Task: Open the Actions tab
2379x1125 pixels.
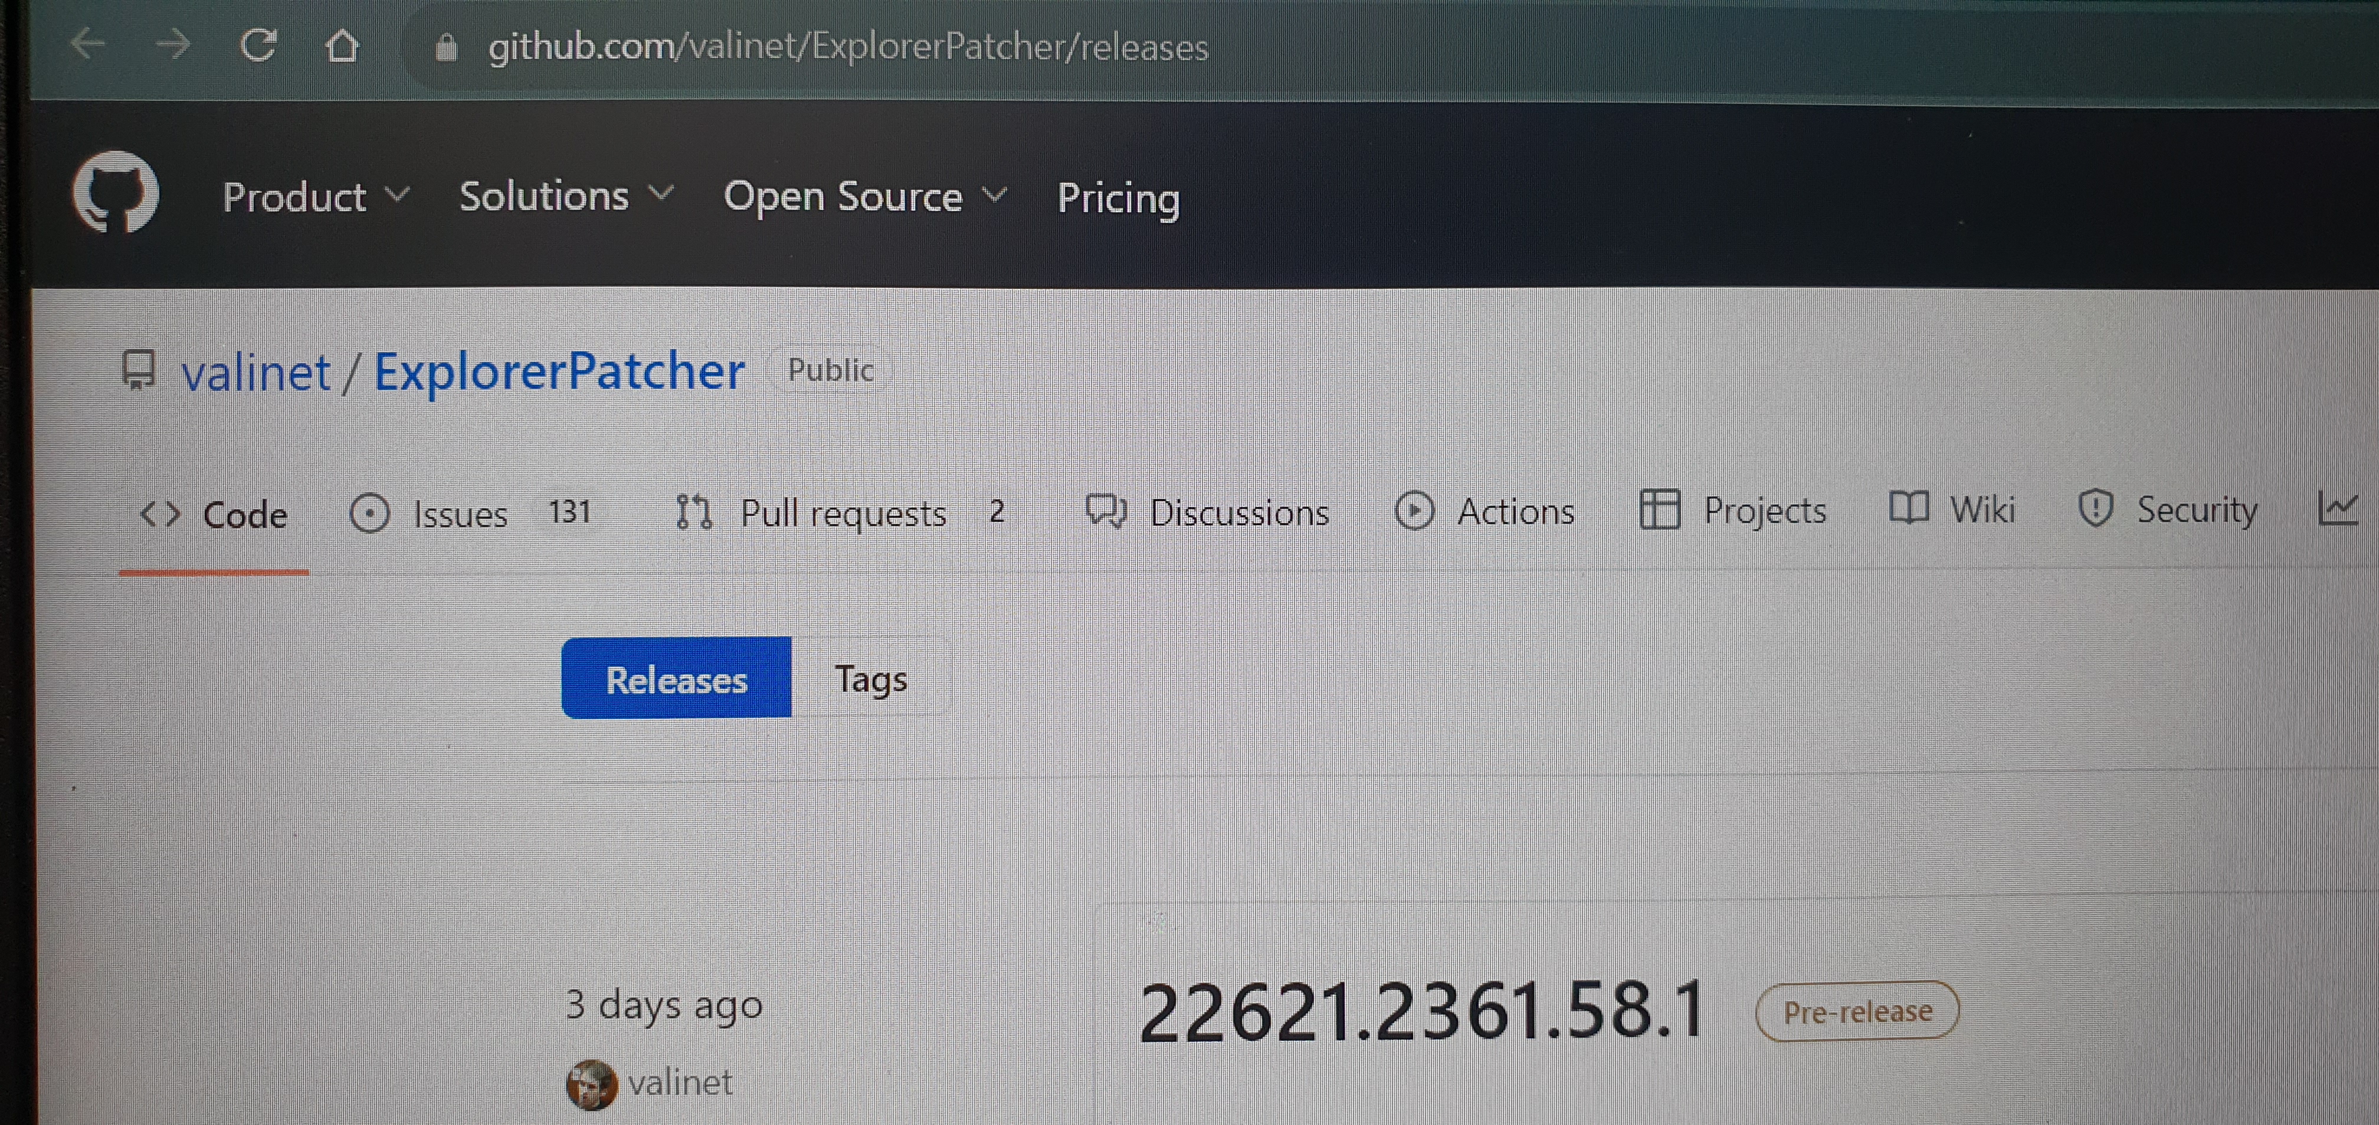Action: (1485, 511)
